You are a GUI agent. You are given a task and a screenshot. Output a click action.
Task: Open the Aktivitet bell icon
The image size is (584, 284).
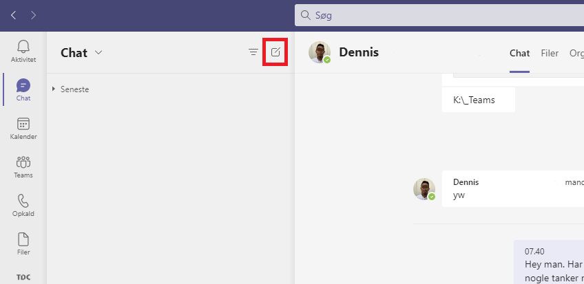coord(23,47)
